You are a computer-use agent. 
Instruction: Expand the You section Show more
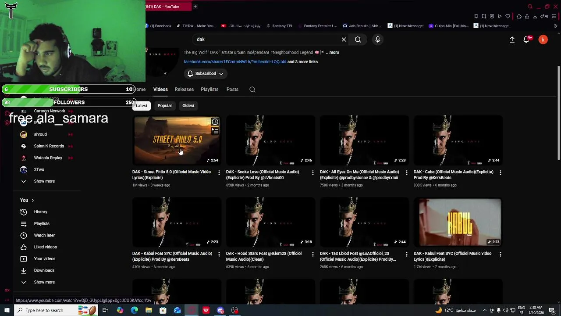coord(44,282)
